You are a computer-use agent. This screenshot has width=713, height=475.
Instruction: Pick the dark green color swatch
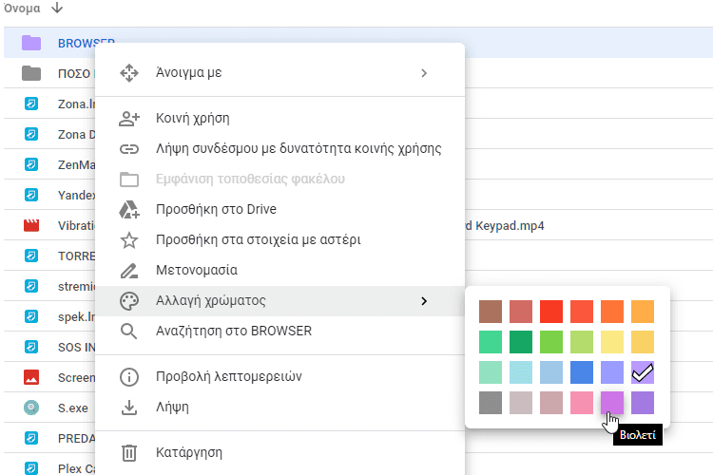[521, 342]
